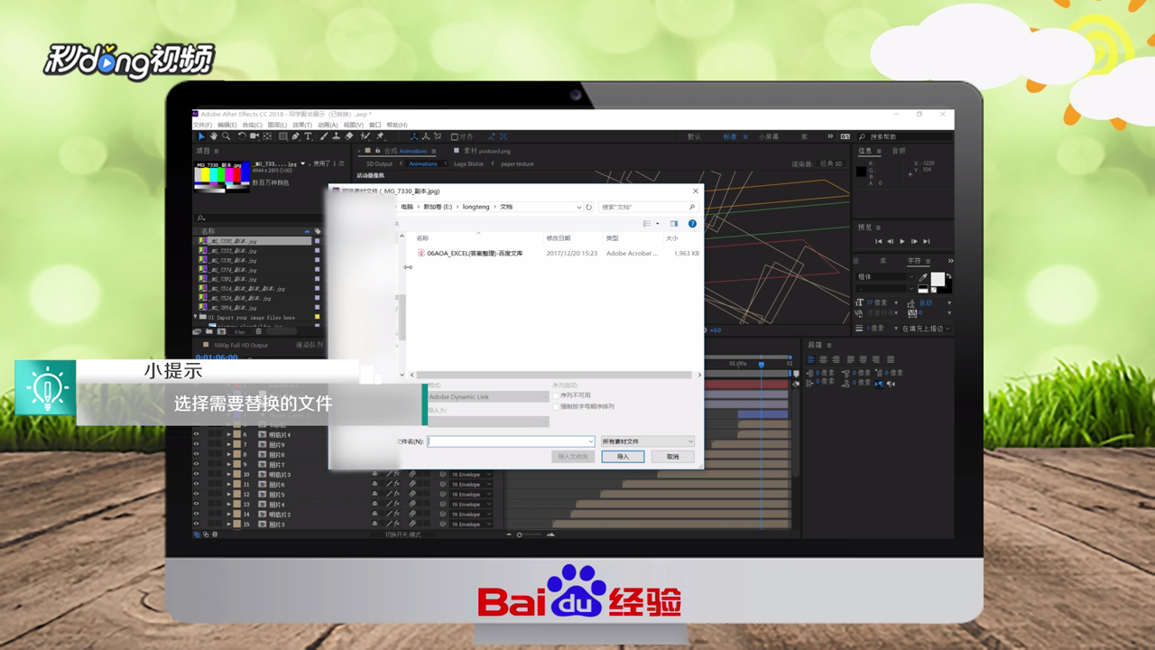Select the Brush tool
This screenshot has height=650, width=1155.
coord(323,136)
